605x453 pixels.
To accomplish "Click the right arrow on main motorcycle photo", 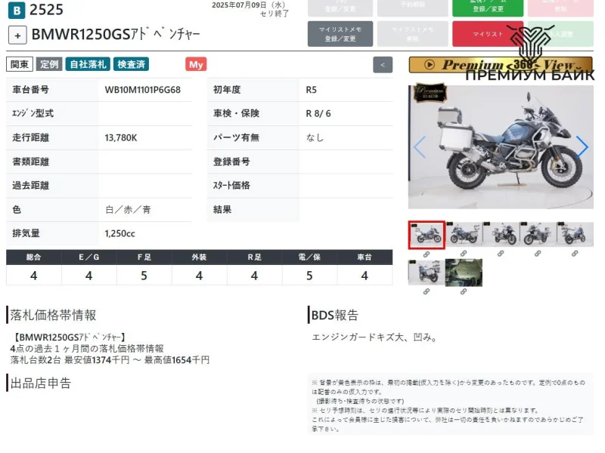I will pos(582,146).
